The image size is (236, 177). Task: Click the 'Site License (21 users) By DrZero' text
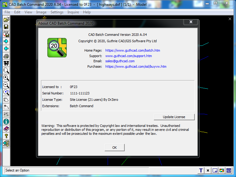(94, 100)
